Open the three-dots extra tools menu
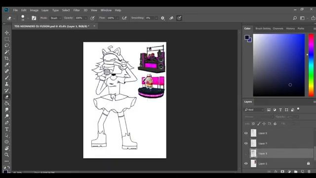This screenshot has width=316, height=178. 6,161
